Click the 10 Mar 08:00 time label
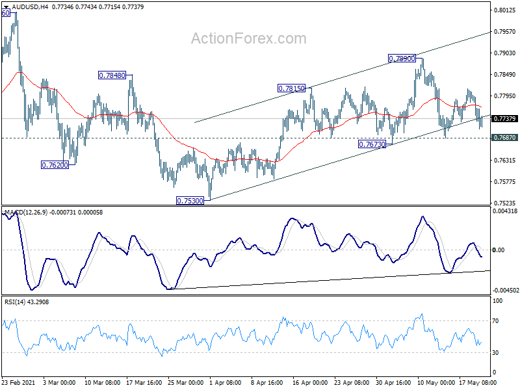The image size is (520, 390). pyautogui.click(x=102, y=382)
